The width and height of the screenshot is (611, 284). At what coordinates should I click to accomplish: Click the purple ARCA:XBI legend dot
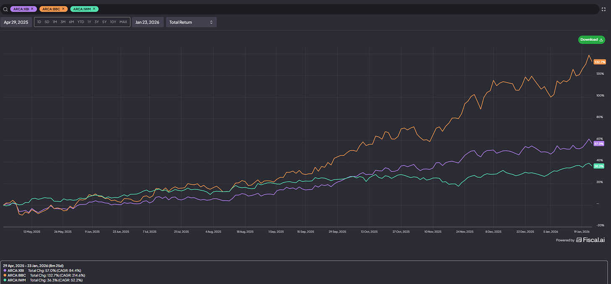(5, 271)
